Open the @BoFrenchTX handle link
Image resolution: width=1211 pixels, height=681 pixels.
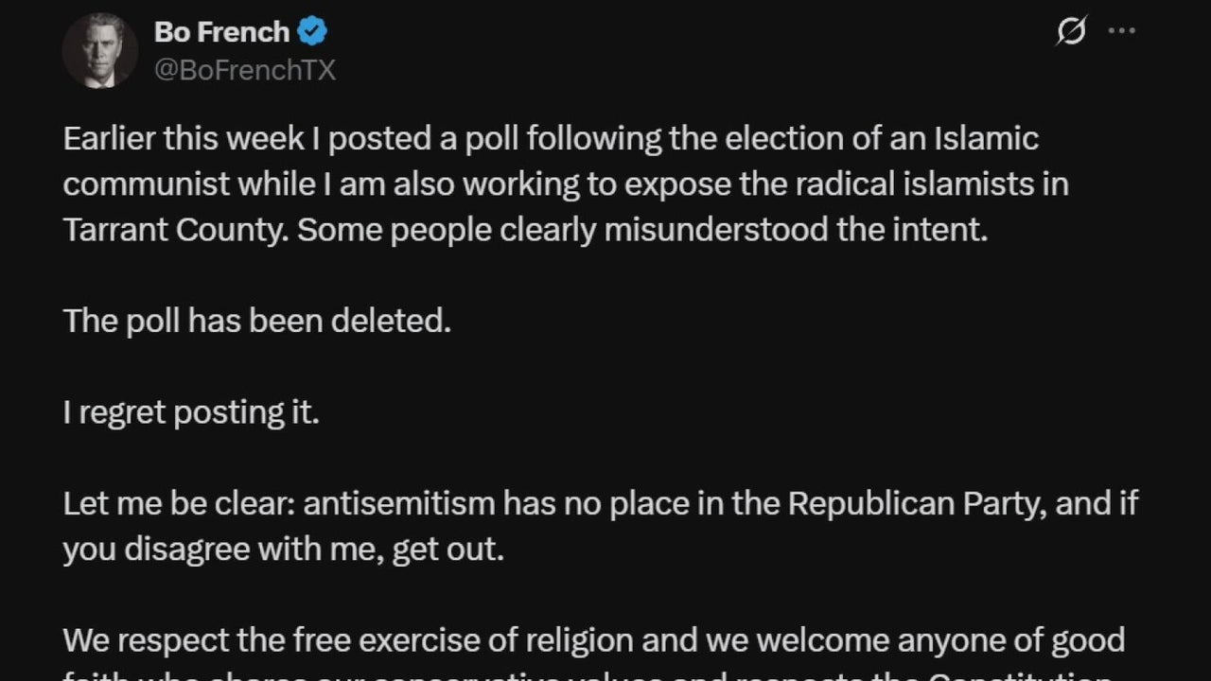[244, 71]
